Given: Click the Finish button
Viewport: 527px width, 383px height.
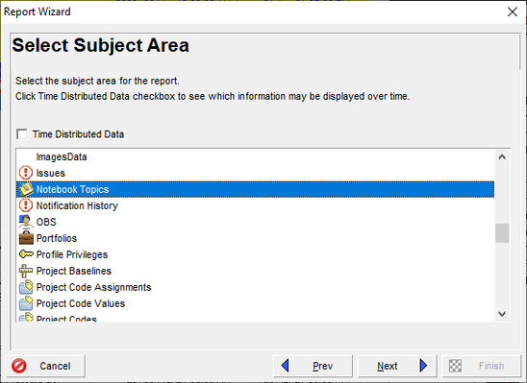Looking at the screenshot, I should coord(481,366).
